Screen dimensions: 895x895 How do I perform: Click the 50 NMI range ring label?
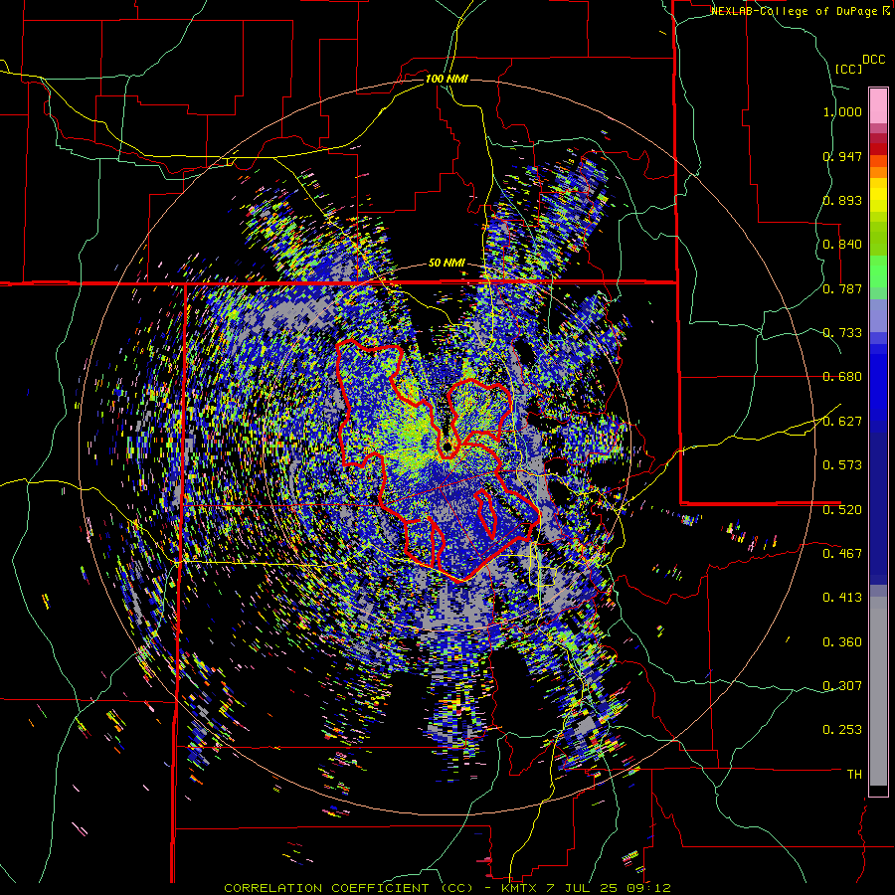coord(447,264)
